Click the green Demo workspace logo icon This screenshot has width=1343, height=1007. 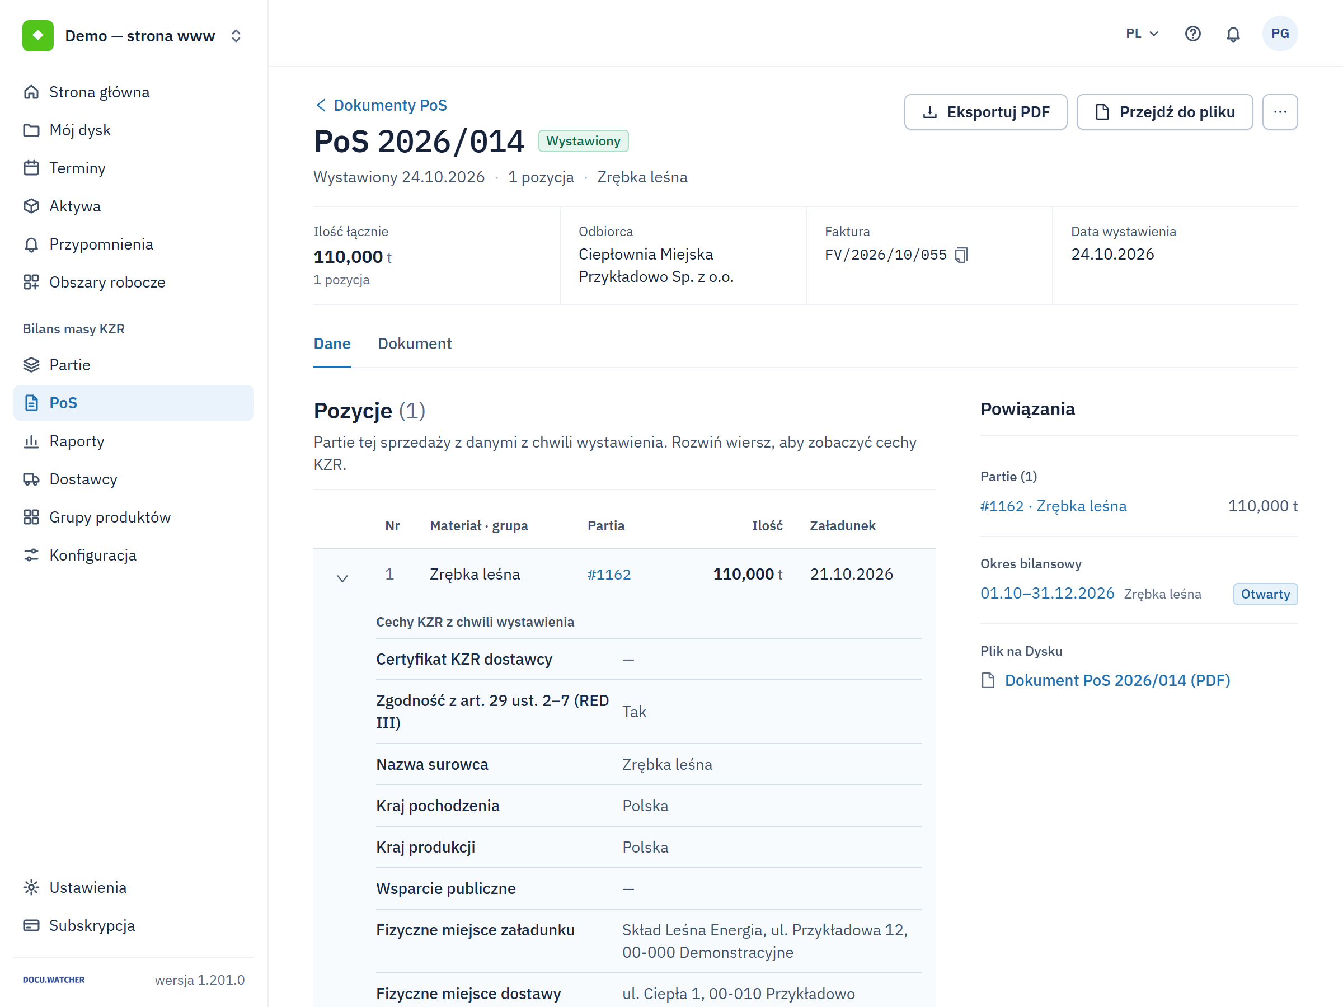37,36
